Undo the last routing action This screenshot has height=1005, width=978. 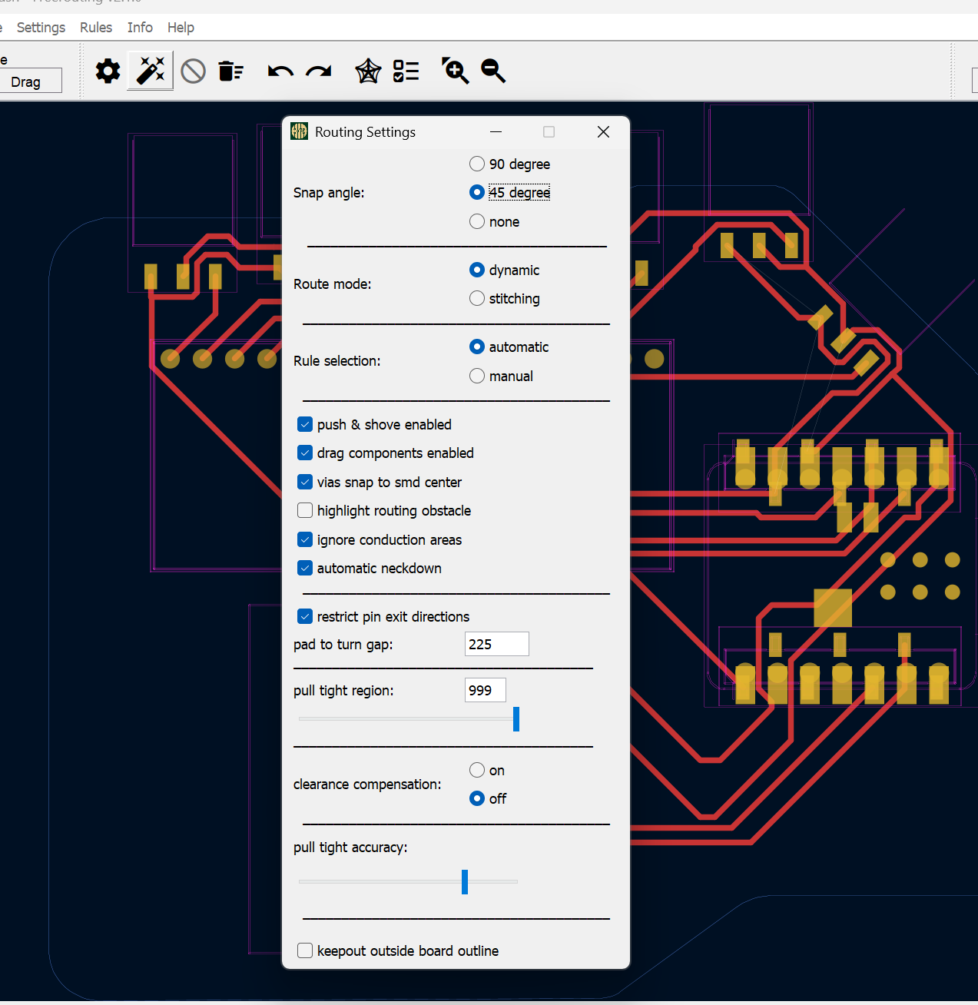280,71
